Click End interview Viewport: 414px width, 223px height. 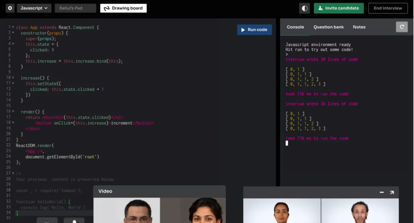(x=388, y=8)
